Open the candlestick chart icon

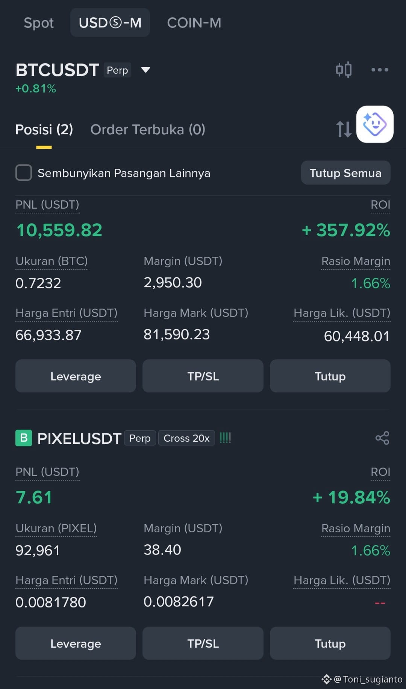pyautogui.click(x=344, y=70)
